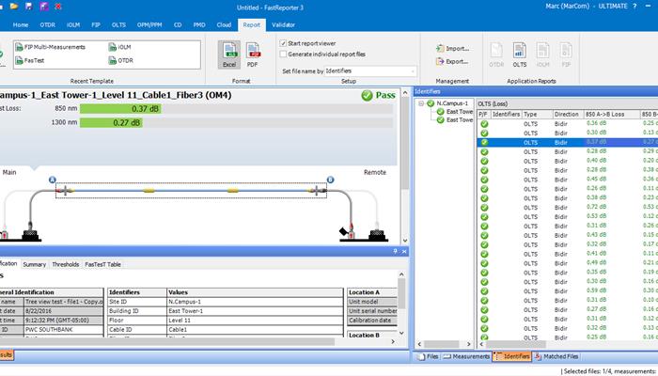Open the Home ribbon tab

click(x=21, y=24)
